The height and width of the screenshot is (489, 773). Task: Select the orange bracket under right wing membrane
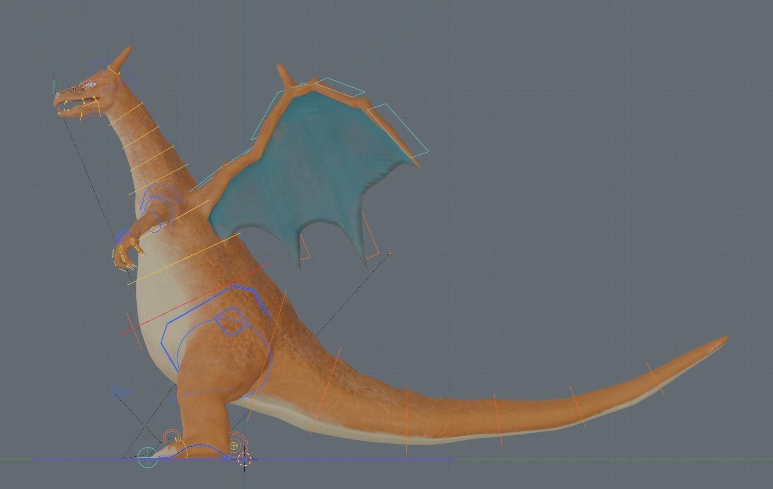[x=370, y=235]
